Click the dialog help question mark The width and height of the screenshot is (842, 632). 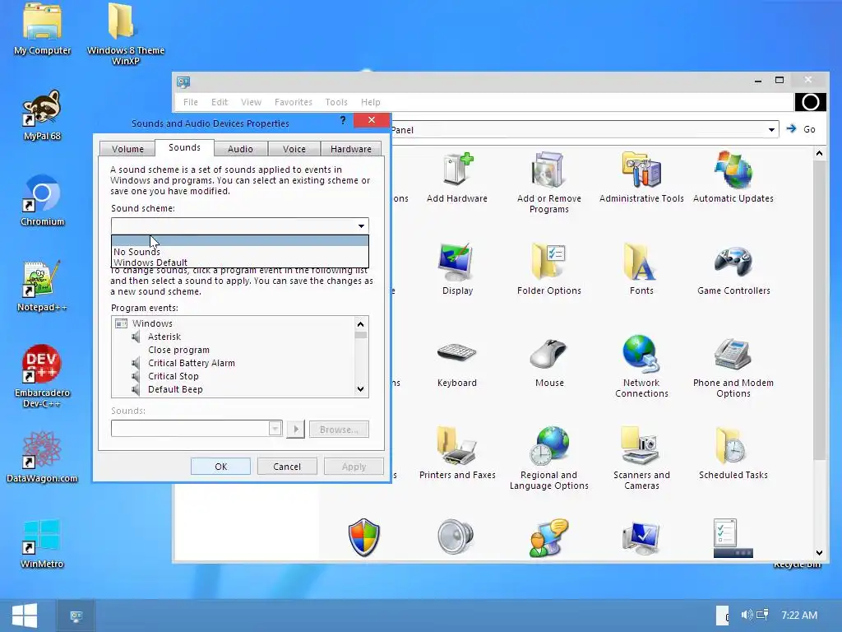click(343, 120)
